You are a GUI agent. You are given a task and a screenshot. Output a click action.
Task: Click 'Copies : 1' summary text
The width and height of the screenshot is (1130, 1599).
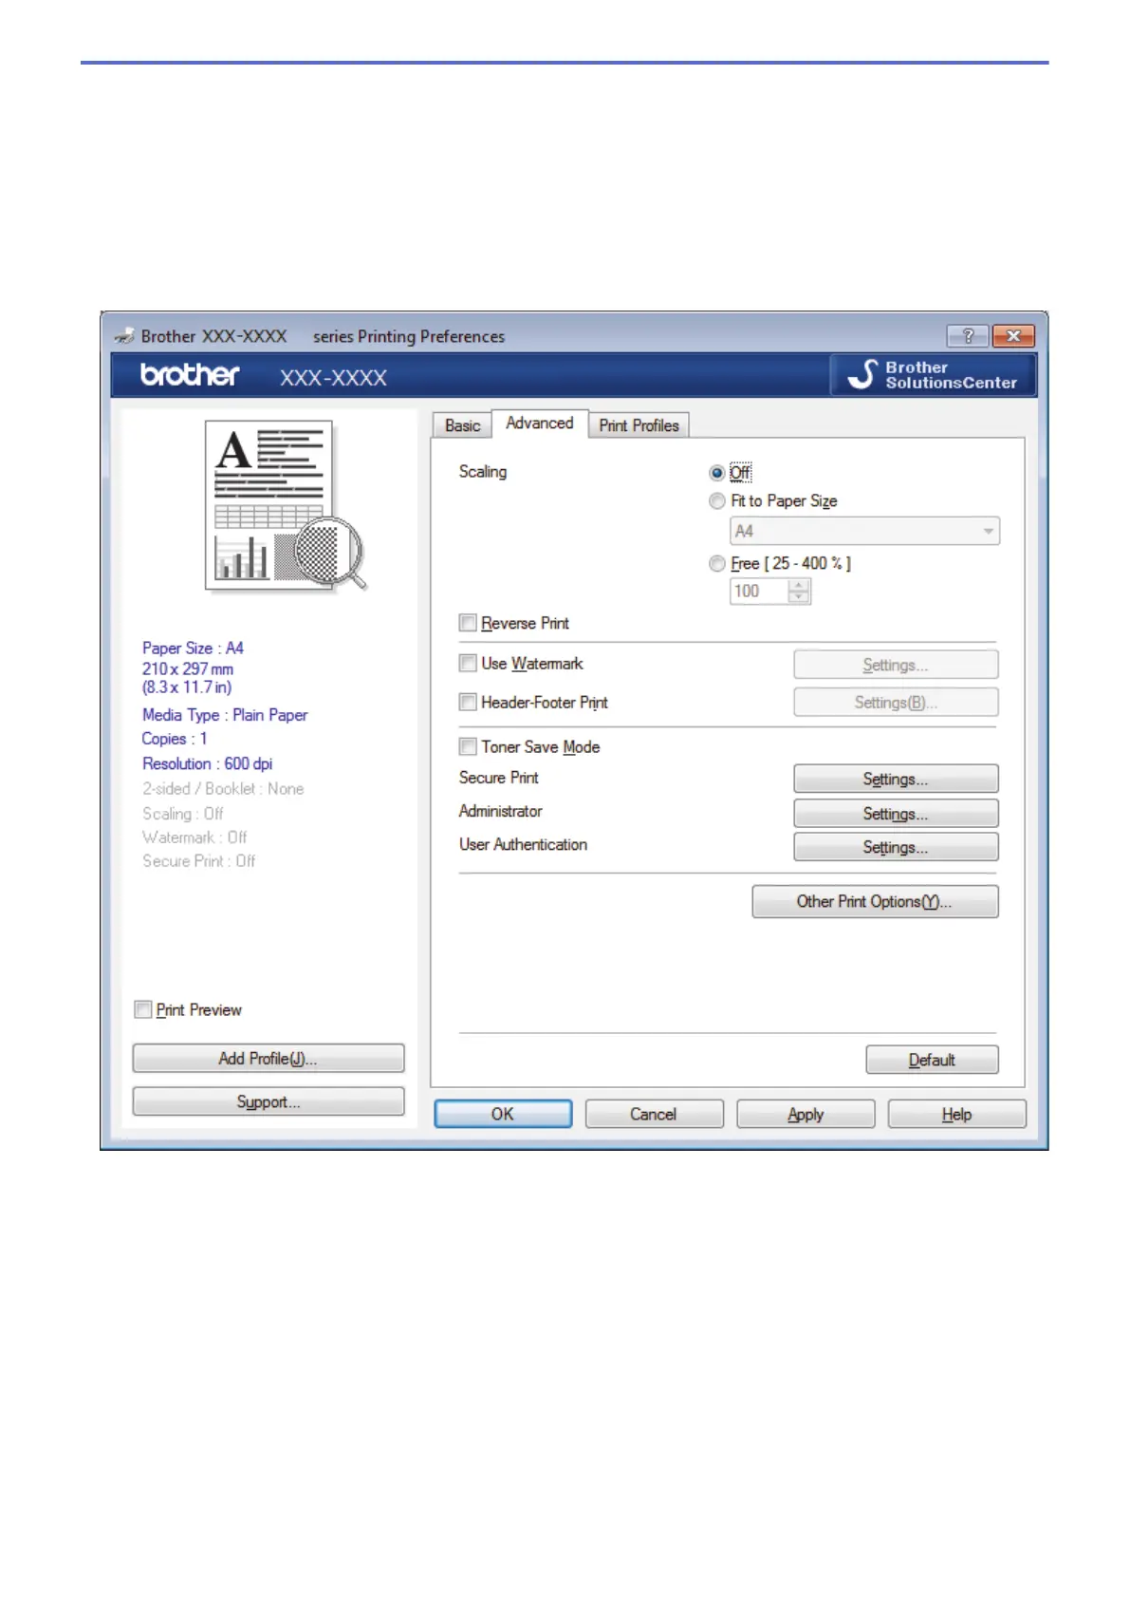[175, 739]
